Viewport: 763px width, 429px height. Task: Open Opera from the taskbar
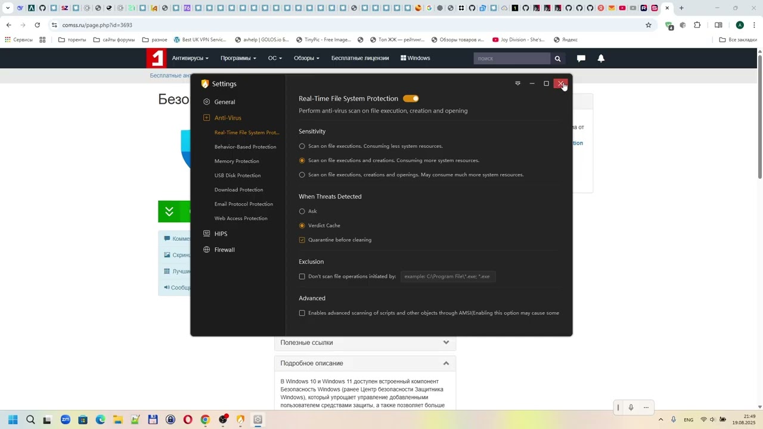pyautogui.click(x=188, y=419)
